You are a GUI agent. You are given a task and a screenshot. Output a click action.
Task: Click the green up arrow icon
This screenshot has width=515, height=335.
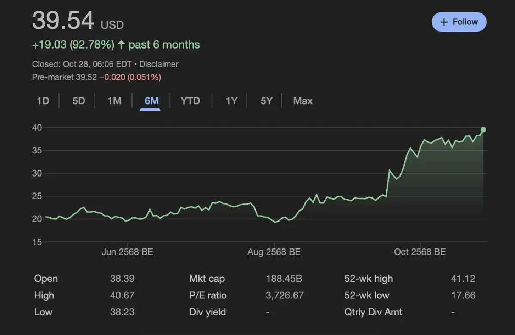coord(121,45)
